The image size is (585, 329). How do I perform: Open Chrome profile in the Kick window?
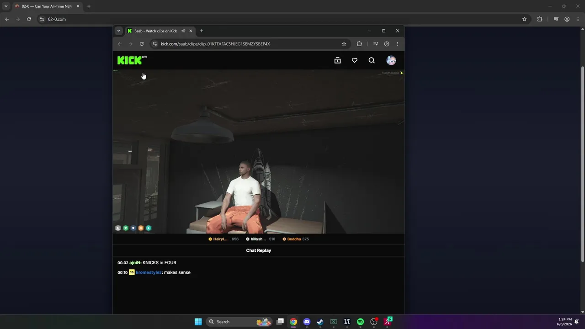(x=387, y=44)
